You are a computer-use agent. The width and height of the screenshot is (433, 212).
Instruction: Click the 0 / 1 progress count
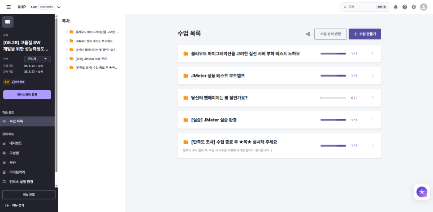coord(354,98)
